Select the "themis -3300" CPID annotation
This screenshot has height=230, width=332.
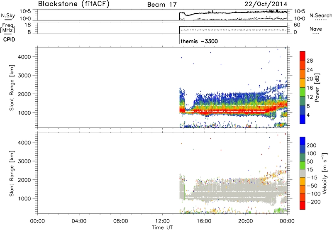click(199, 41)
